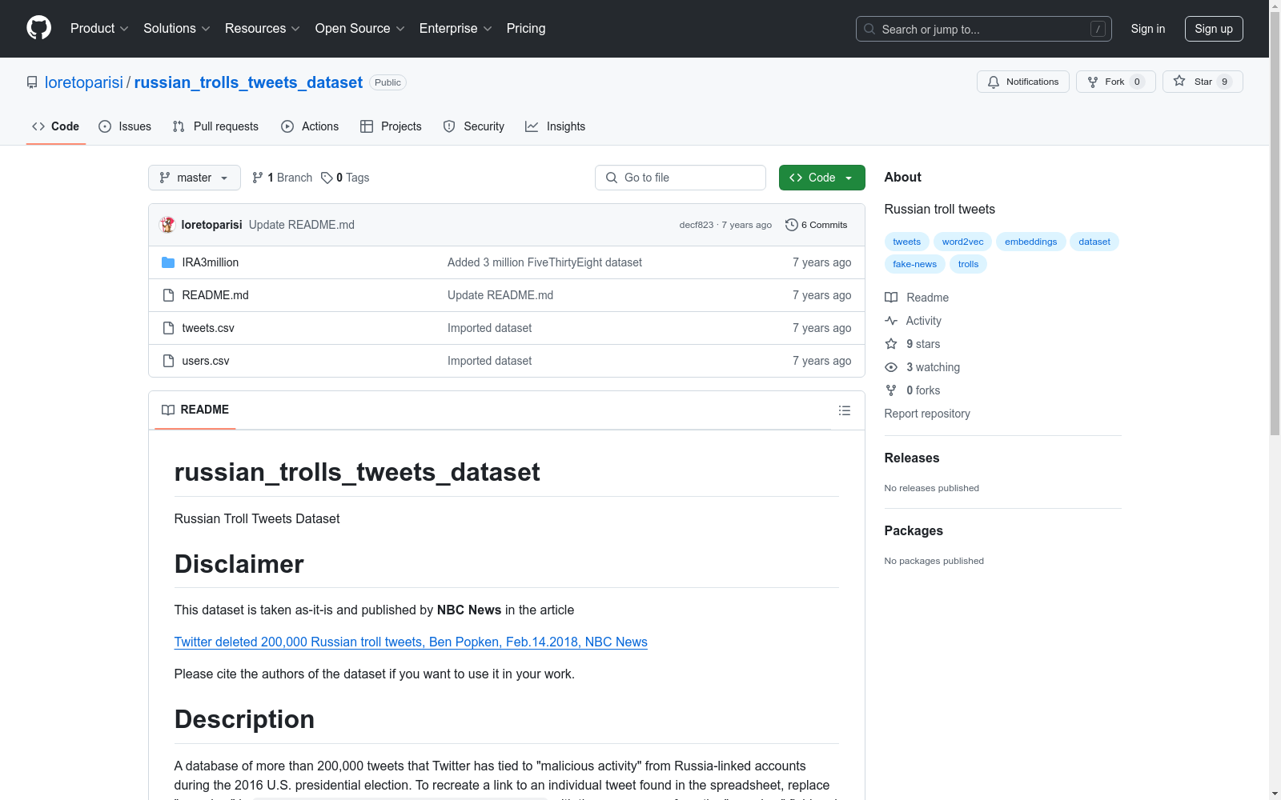Click the bell icon in Notifications

point(994,82)
